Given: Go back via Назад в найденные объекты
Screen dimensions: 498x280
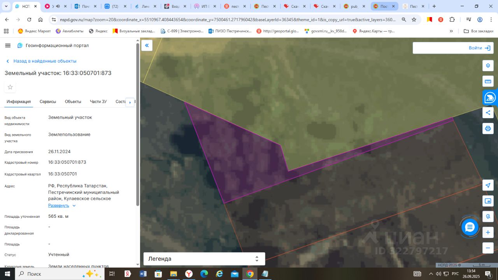Looking at the screenshot, I should point(41,61).
